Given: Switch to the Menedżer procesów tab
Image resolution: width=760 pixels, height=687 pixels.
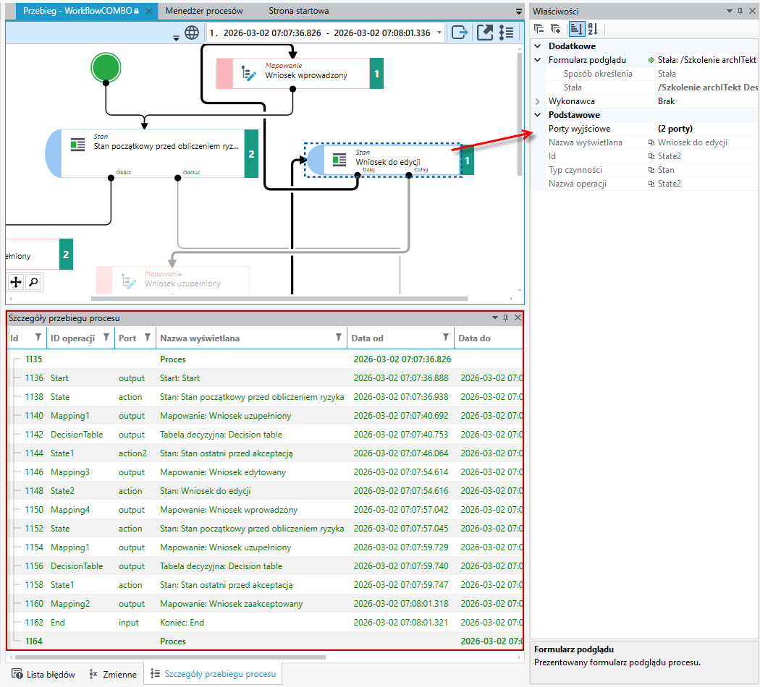Looking at the screenshot, I should pyautogui.click(x=204, y=11).
